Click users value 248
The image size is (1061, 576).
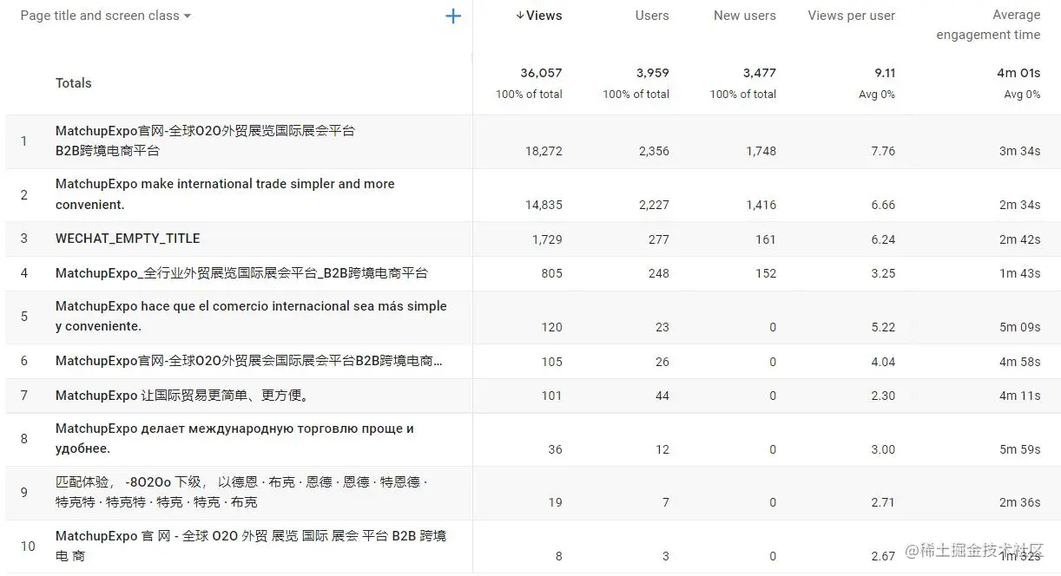click(659, 273)
